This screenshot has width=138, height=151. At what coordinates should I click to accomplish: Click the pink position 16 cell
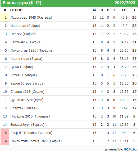coord(5,141)
